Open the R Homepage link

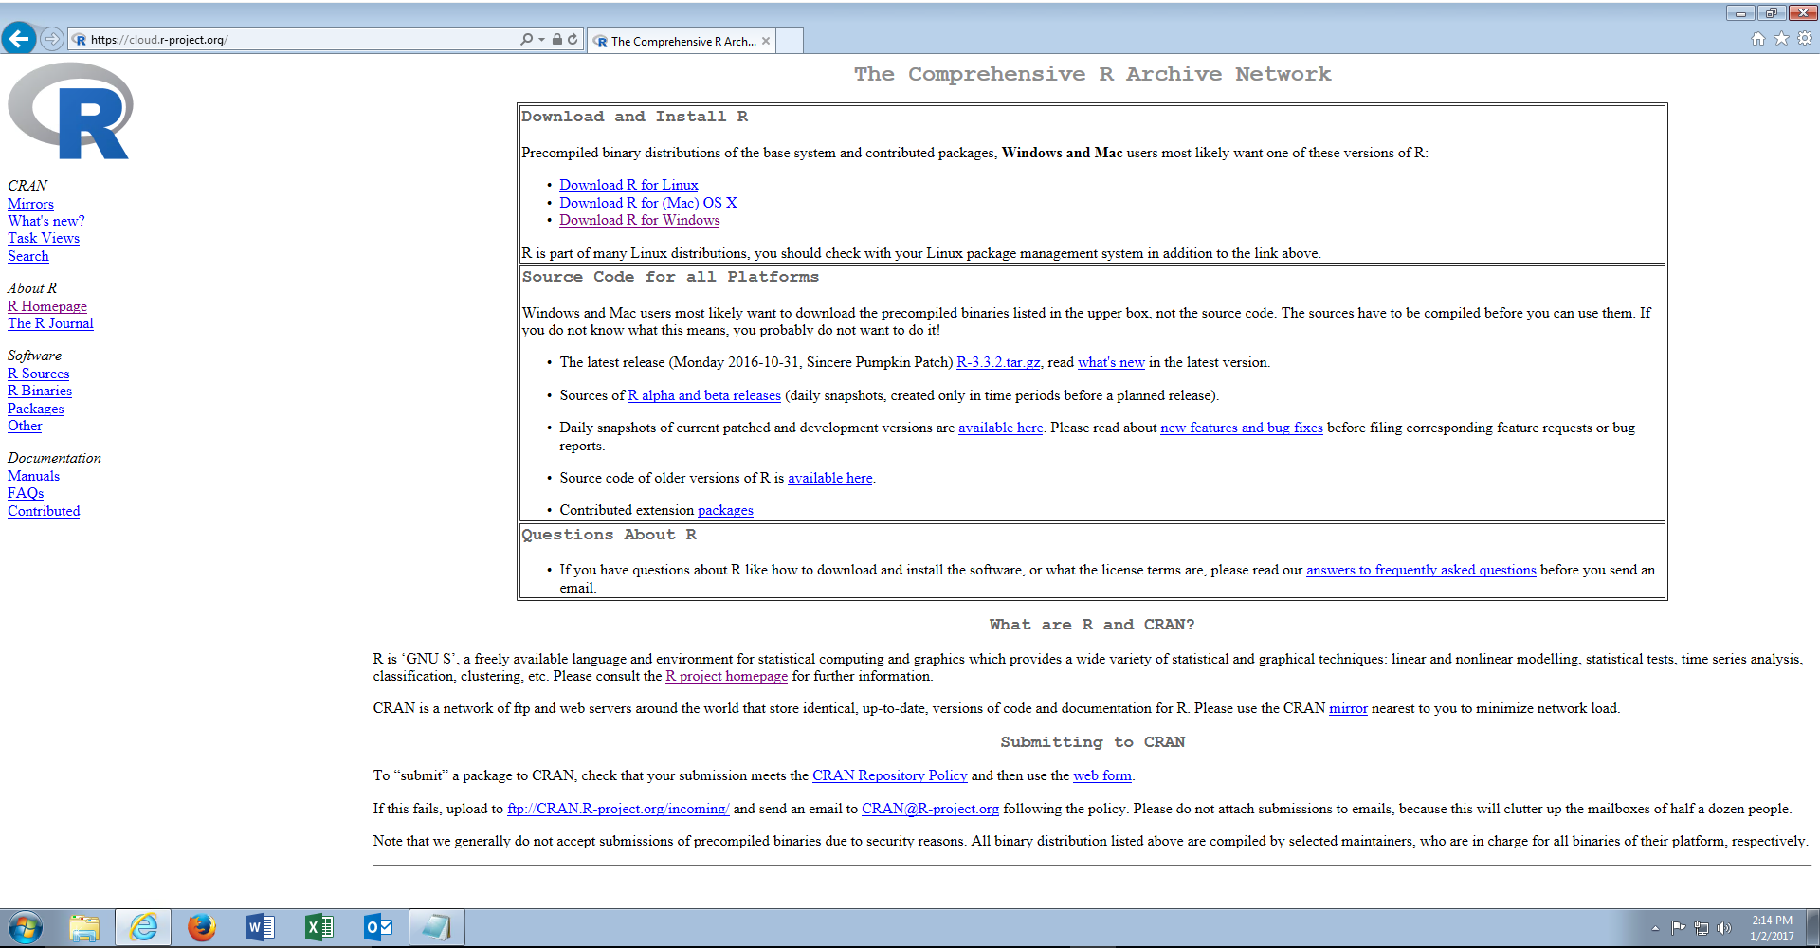47,306
